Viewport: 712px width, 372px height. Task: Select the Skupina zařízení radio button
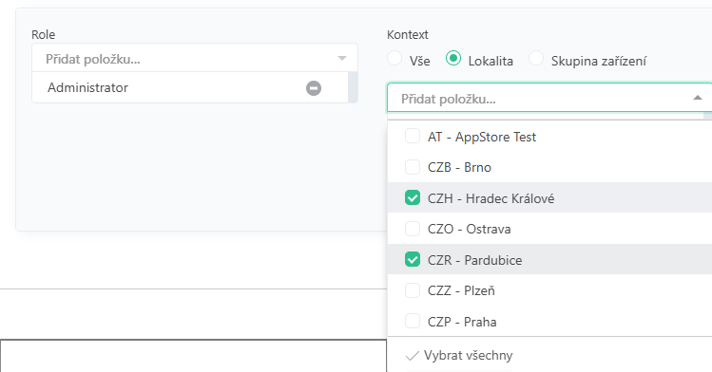[536, 58]
